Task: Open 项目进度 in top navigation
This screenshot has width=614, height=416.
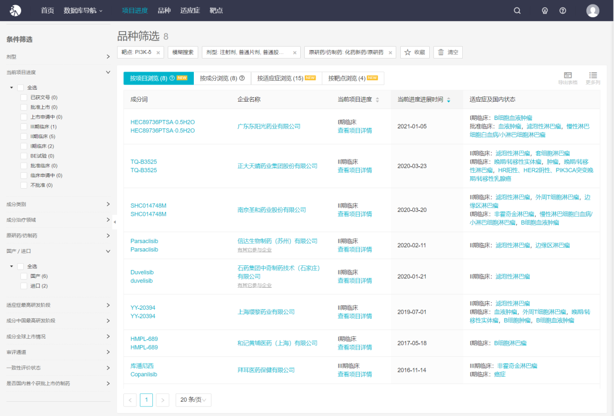Action: point(135,11)
